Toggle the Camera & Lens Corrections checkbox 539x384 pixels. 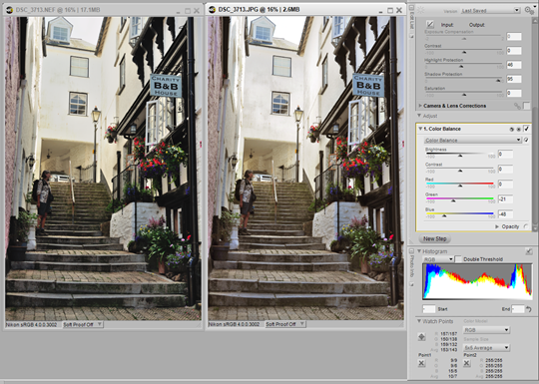527,106
